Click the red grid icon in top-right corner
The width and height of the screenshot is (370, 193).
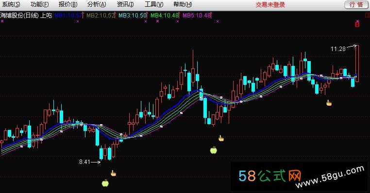coord(368,16)
